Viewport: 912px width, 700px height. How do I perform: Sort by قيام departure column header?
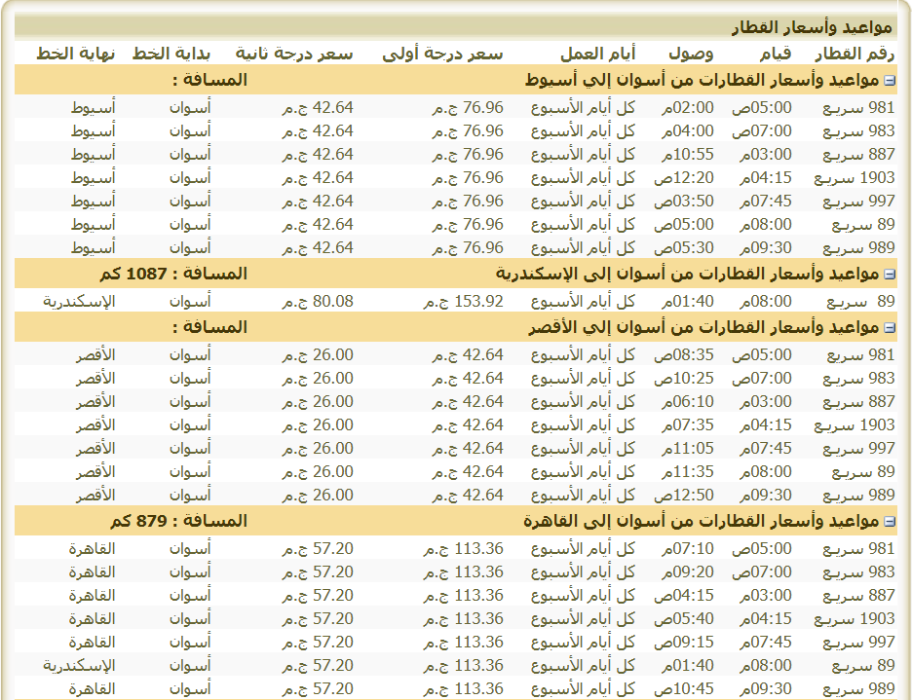coord(775,54)
